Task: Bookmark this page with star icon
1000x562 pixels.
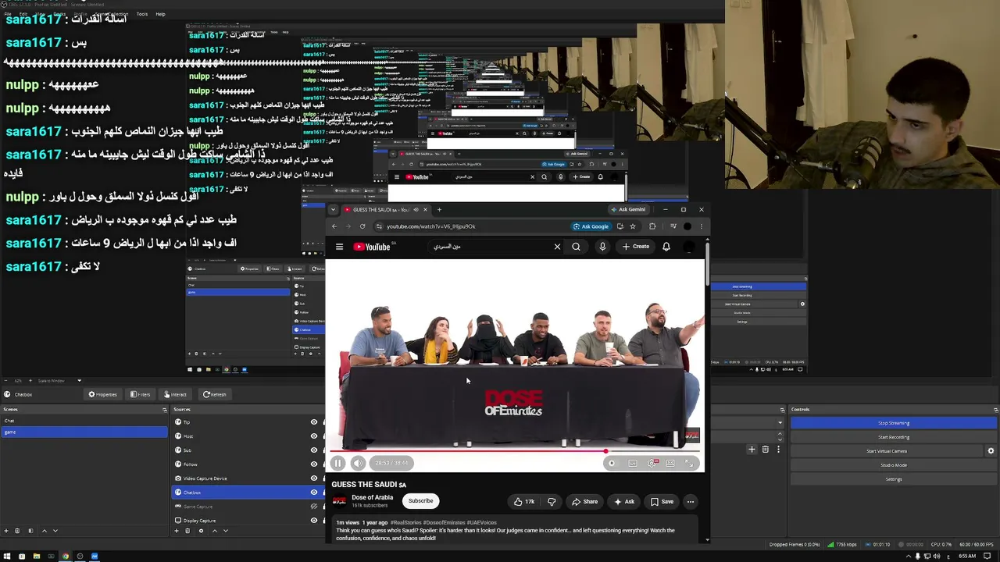Action: point(633,226)
